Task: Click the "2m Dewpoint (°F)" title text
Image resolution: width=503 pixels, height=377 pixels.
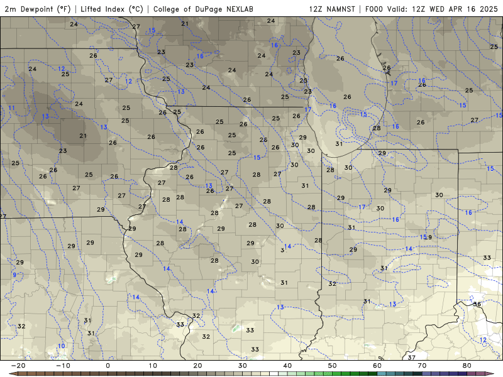Action: click(x=38, y=9)
